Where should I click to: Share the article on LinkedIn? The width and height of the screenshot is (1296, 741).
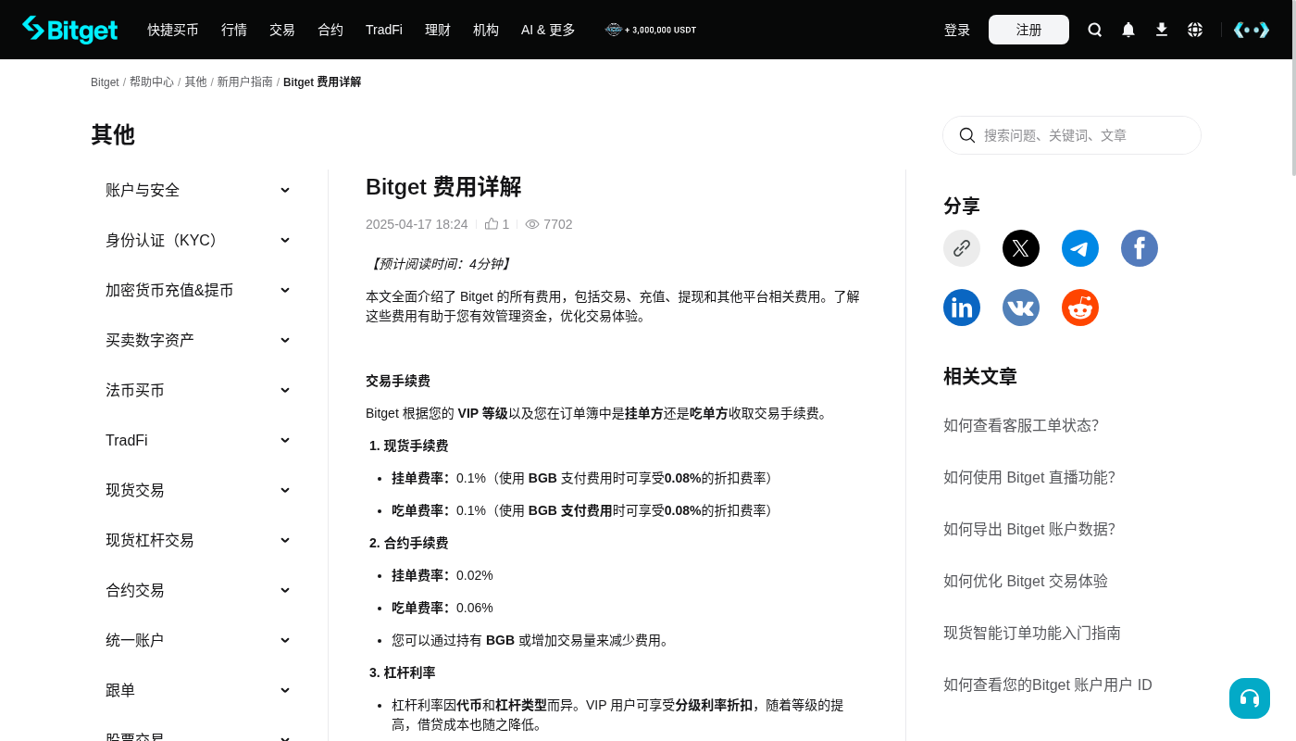click(x=962, y=308)
